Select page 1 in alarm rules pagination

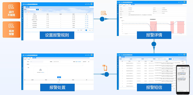(x=86, y=30)
